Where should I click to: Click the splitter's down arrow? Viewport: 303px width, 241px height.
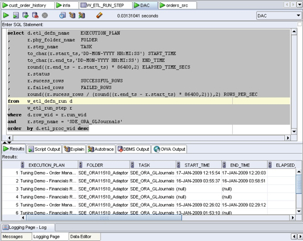tap(9, 142)
